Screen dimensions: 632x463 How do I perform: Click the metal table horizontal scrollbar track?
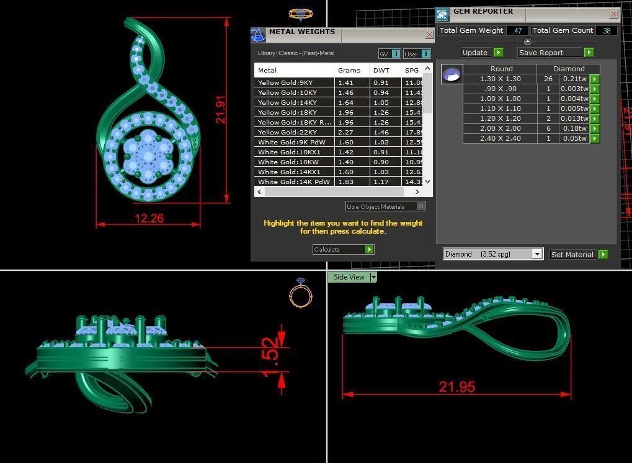coord(334,192)
